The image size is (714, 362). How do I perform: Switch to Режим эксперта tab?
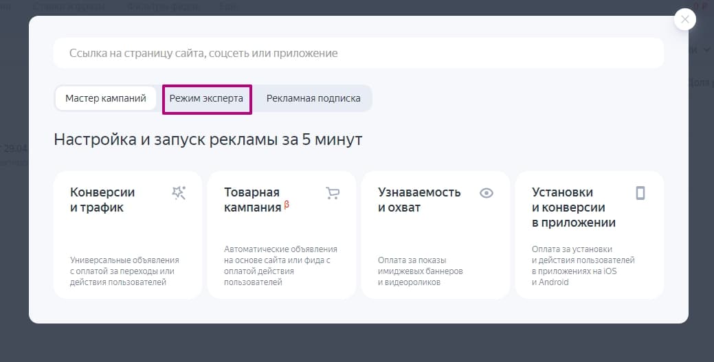(x=206, y=98)
